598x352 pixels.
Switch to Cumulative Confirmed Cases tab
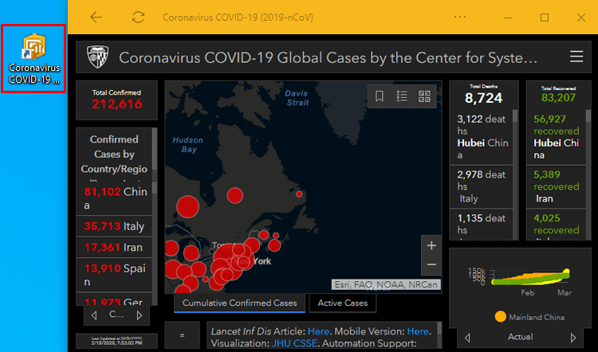click(239, 303)
